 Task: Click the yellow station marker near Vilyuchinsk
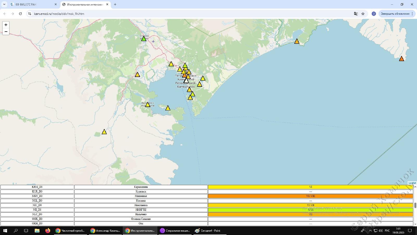tap(148, 105)
